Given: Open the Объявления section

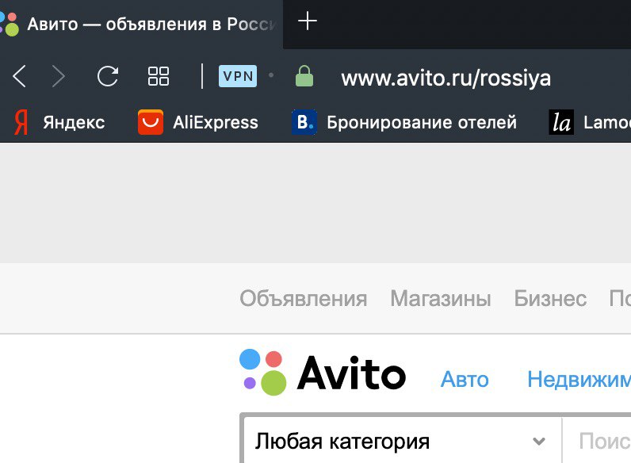Looking at the screenshot, I should [x=304, y=299].
